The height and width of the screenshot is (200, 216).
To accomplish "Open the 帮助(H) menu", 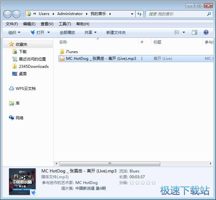I will pos(83,24).
